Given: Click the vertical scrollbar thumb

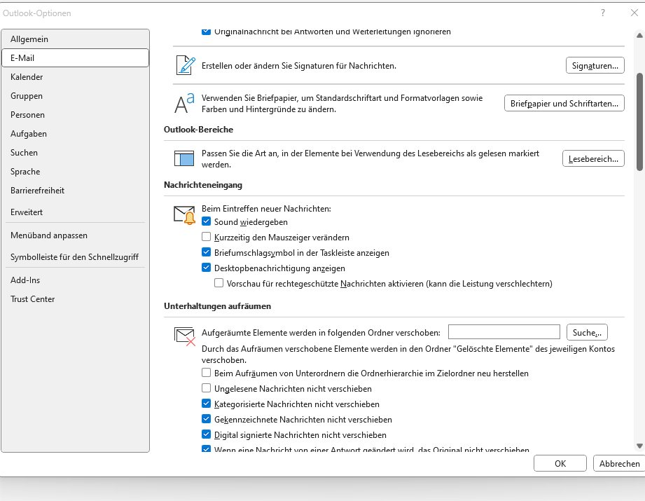Looking at the screenshot, I should 639,122.
